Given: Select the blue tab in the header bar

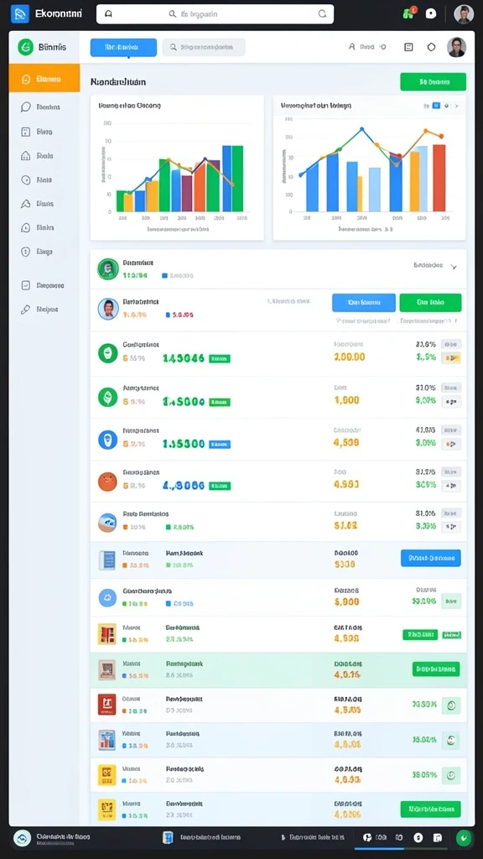Looking at the screenshot, I should pos(123,48).
